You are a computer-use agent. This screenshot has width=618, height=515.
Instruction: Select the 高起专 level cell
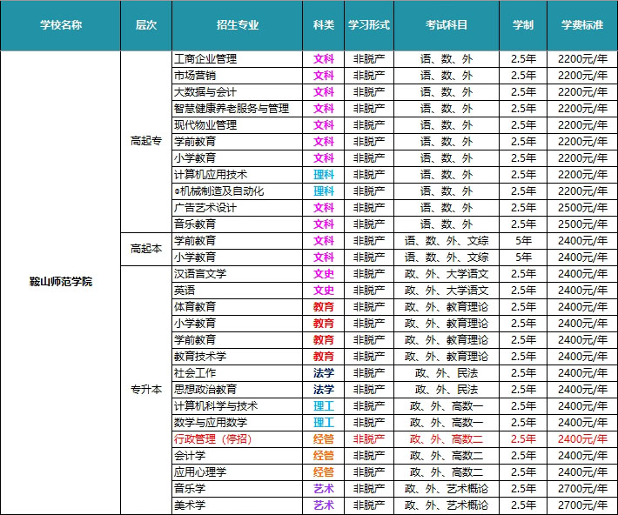(146, 141)
